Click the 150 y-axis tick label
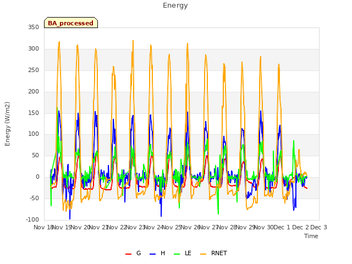 34,113
